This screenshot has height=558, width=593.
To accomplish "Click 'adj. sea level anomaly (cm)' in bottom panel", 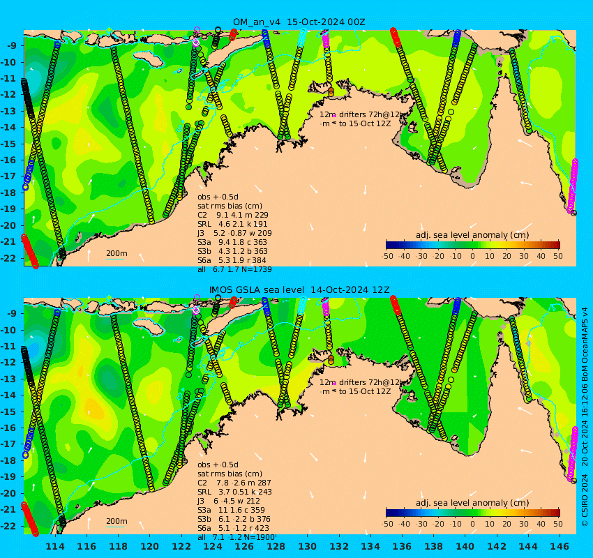I will coord(472,503).
